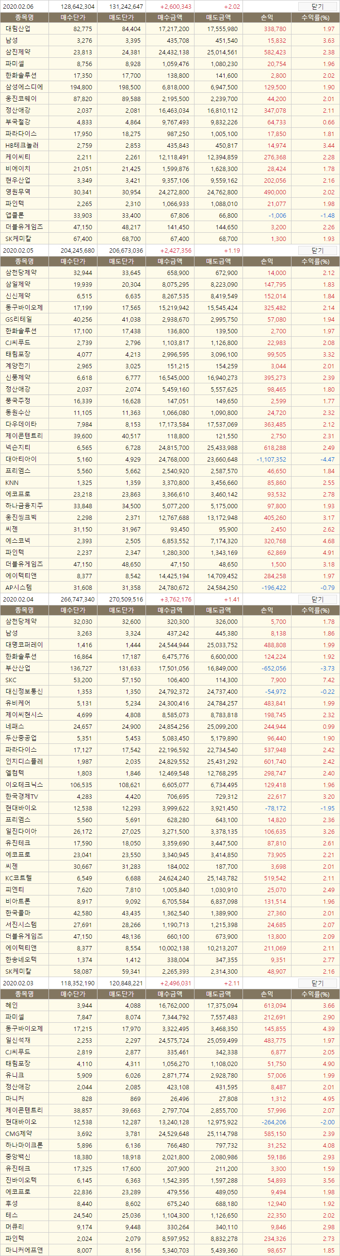The image size is (340, 1256).
Task: Click the +2,427,356 daily profit total
Action: tap(176, 251)
